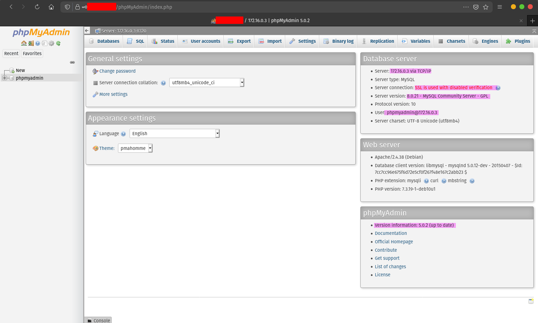Click the chain link icon in navigation
The width and height of the screenshot is (538, 323).
coord(72,62)
